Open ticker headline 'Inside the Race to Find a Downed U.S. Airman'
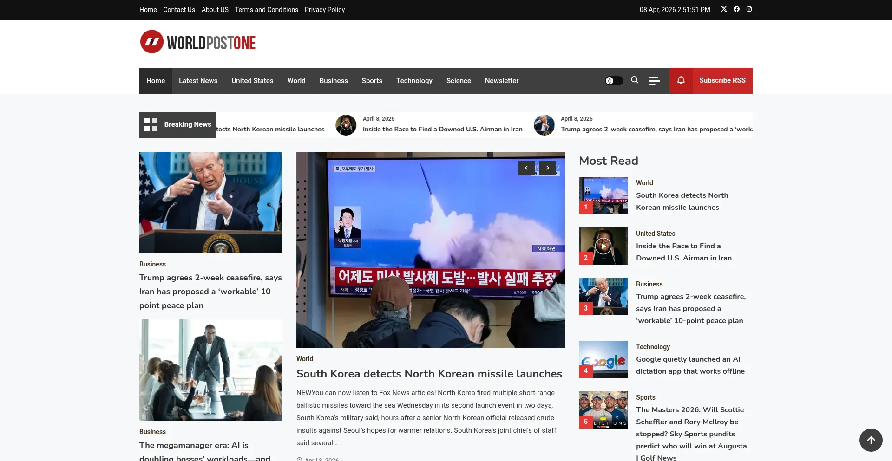 (443, 129)
